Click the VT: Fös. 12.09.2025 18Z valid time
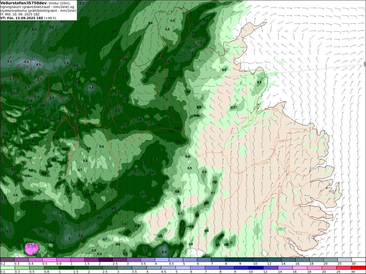 coord(22,18)
